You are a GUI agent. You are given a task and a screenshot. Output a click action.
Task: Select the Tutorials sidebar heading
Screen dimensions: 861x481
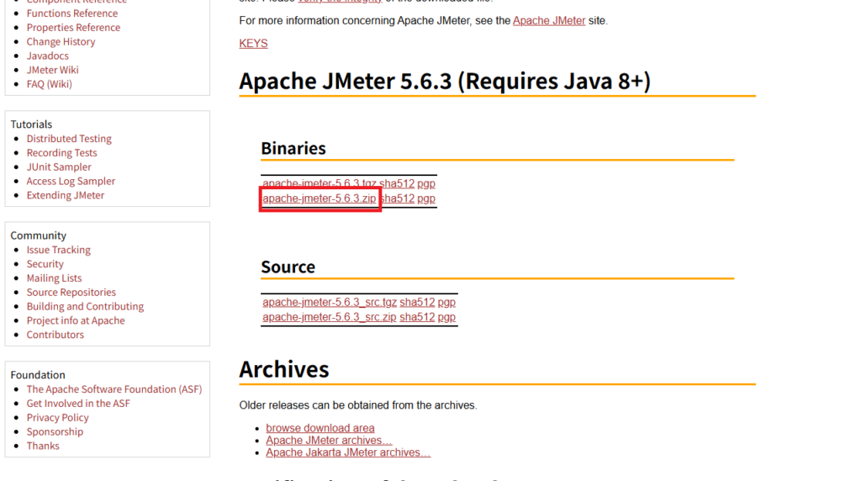point(31,124)
